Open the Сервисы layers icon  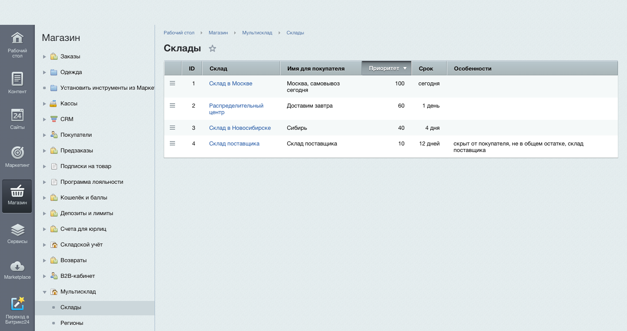tap(17, 230)
